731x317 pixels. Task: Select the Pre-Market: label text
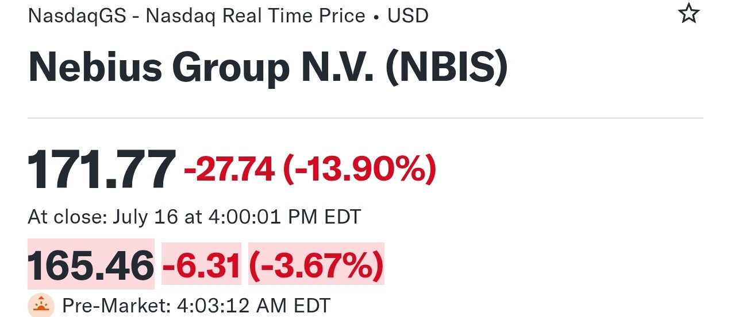(113, 305)
